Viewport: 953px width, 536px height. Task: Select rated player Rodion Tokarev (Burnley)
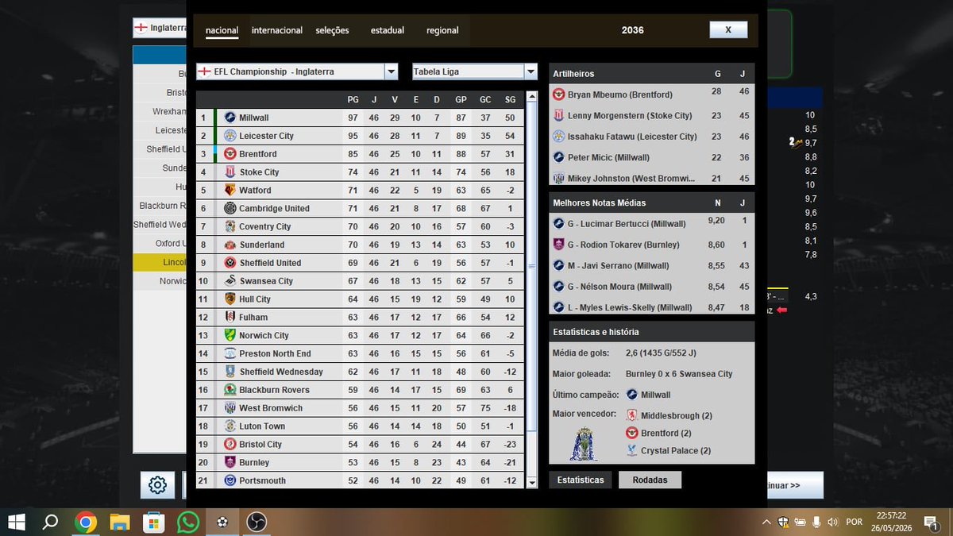click(652, 245)
